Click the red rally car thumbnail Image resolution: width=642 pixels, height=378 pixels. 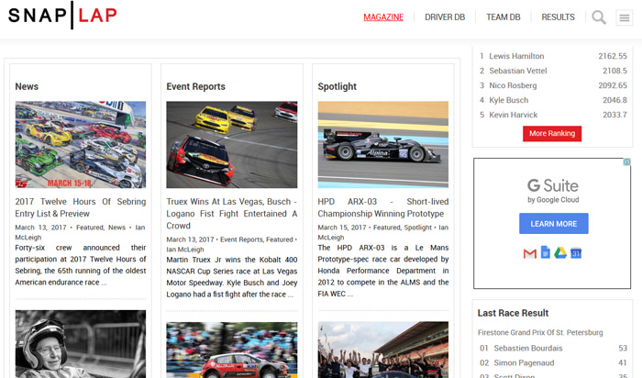pos(232,350)
